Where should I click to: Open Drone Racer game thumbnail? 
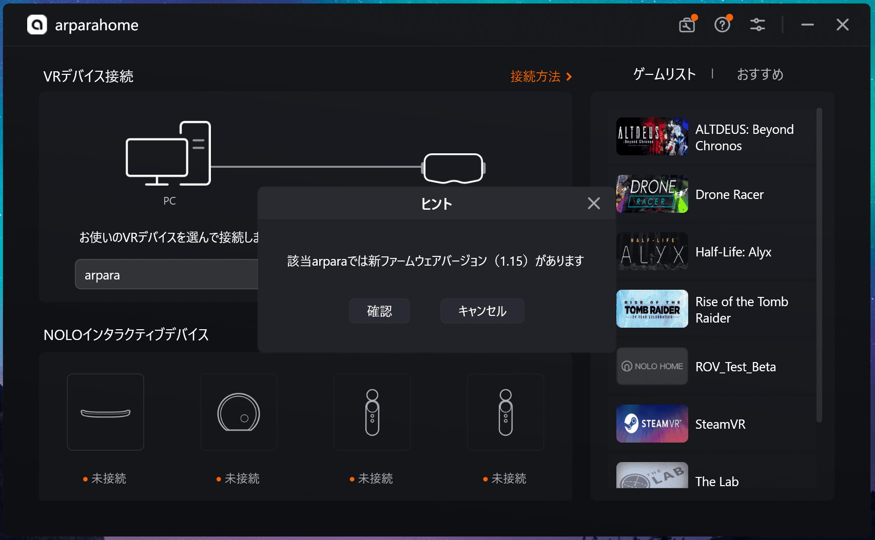click(x=652, y=194)
